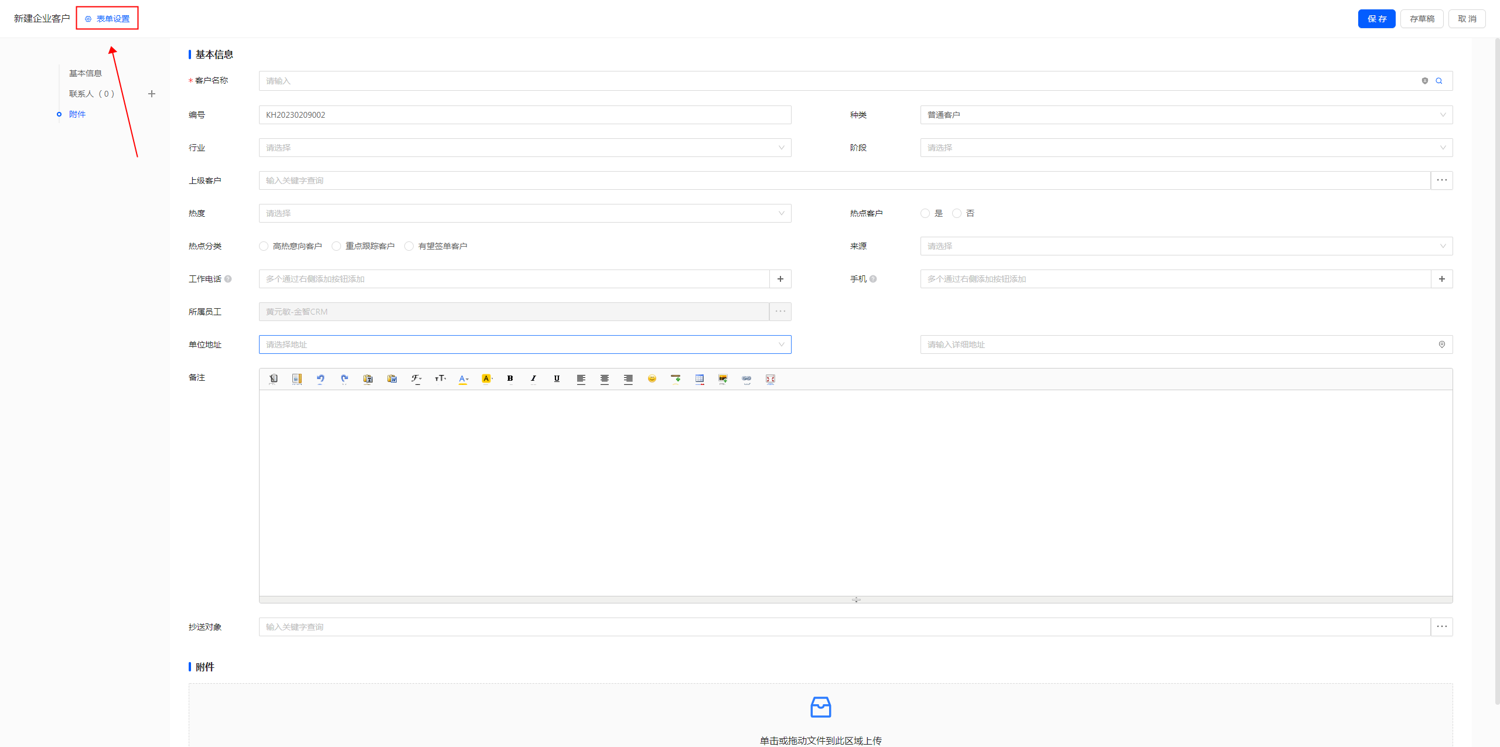Align text right in remarks editor
Screen dimensions: 1500x747
(628, 379)
